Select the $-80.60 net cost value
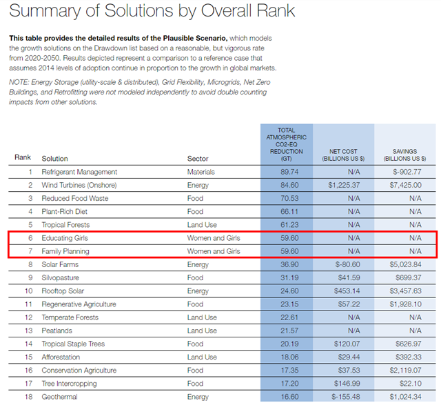The width and height of the screenshot is (441, 403). 347,264
